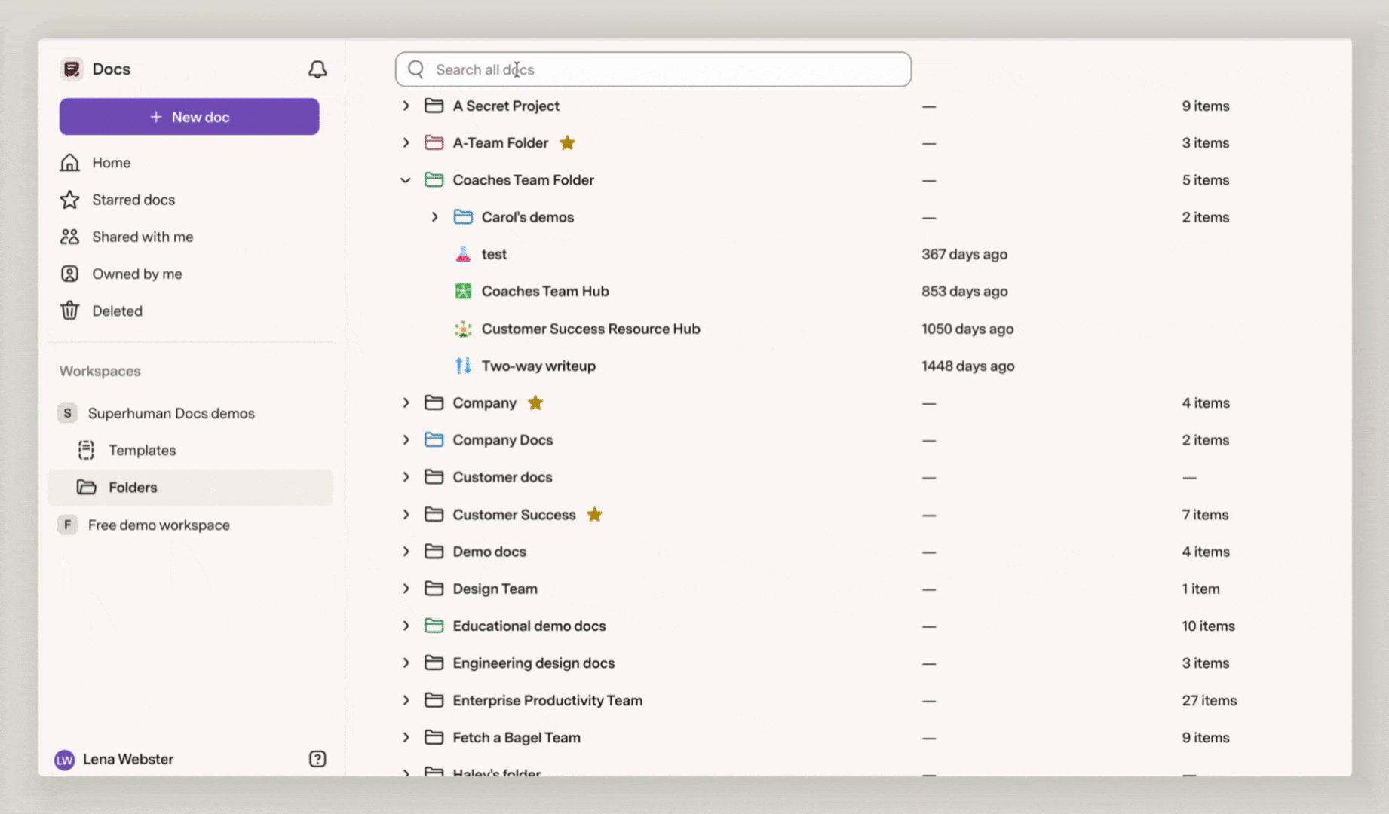This screenshot has height=814, width=1389.
Task: Click the LW user avatar icon
Action: [65, 760]
